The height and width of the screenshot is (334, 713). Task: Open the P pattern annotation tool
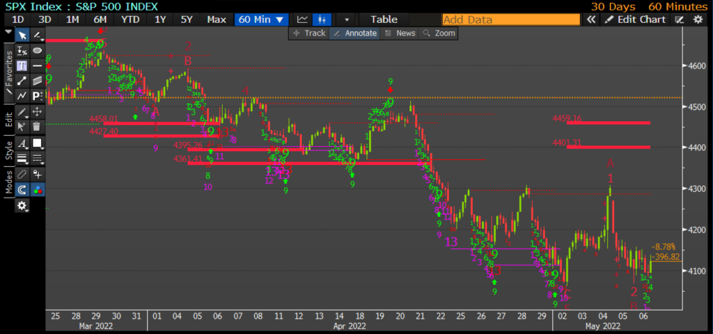pyautogui.click(x=38, y=96)
